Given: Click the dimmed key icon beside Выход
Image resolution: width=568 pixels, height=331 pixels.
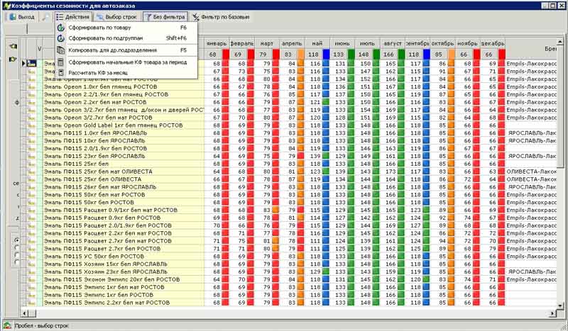Looking at the screenshot, I should pos(45,17).
